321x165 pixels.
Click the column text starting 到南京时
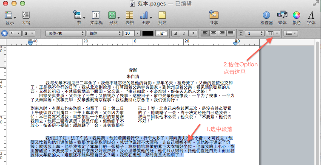pyautogui.click(x=77, y=117)
